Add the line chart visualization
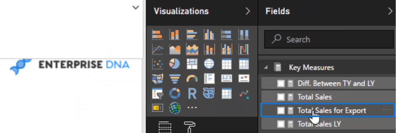 157,49
